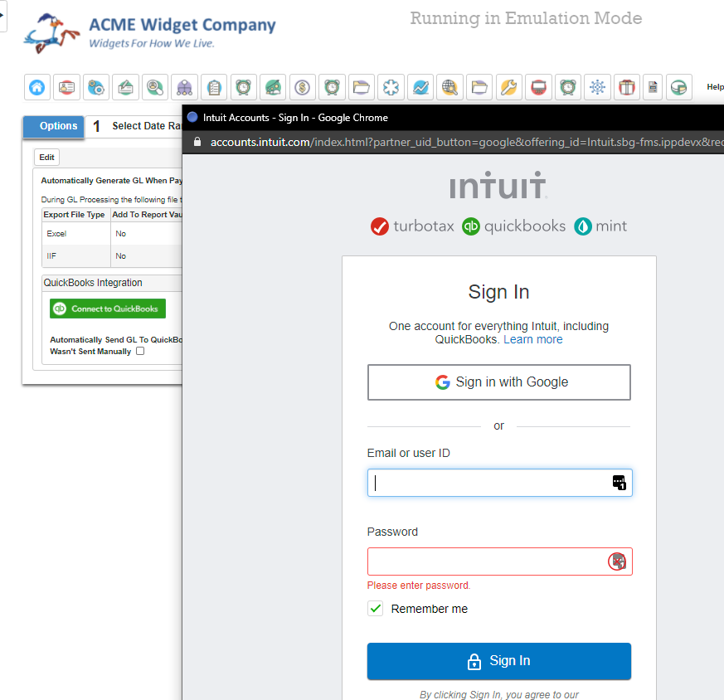724x700 pixels.
Task: Click the red error icon in password field
Action: coord(617,561)
